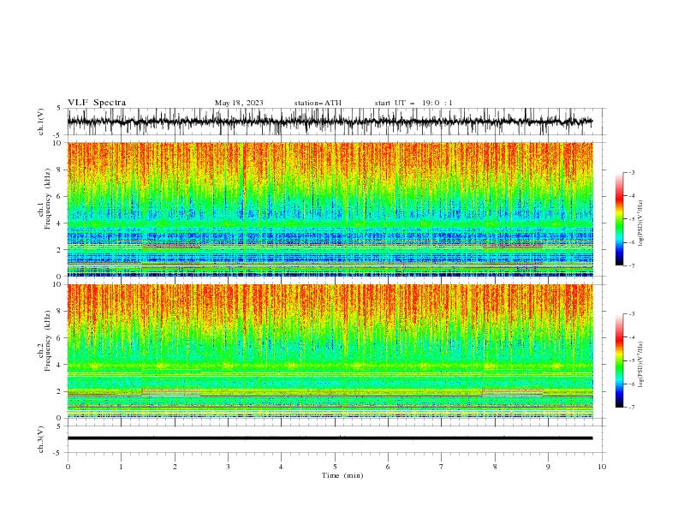Click the "-5" tick on ch.2 color bar
This screenshot has width=678, height=524.
pyautogui.click(x=631, y=360)
